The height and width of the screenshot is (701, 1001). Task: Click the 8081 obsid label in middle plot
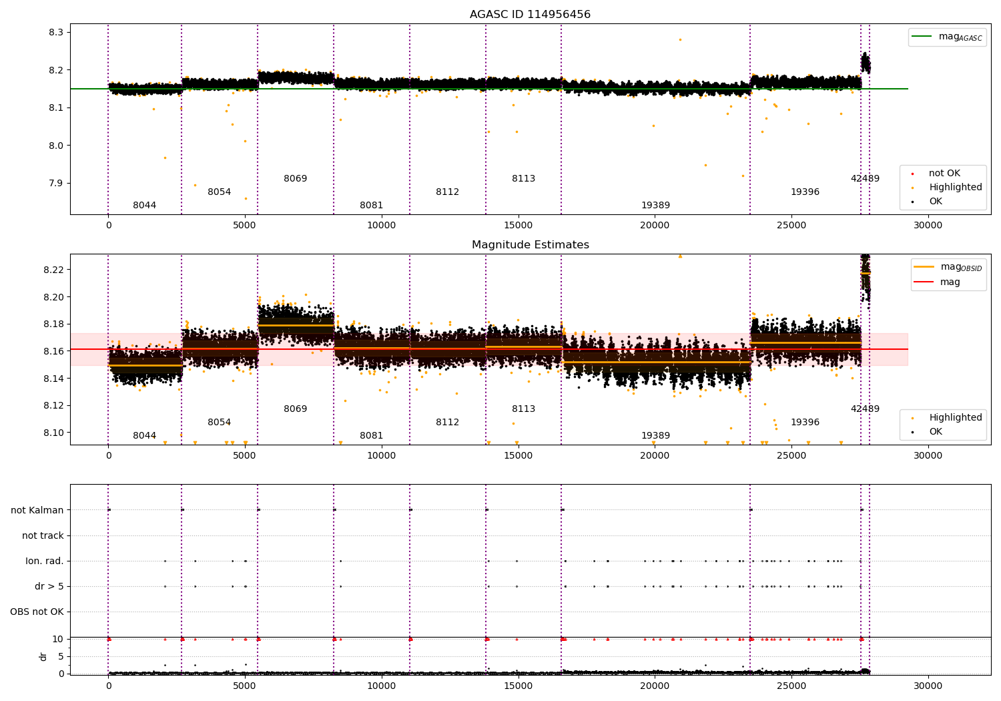(371, 436)
